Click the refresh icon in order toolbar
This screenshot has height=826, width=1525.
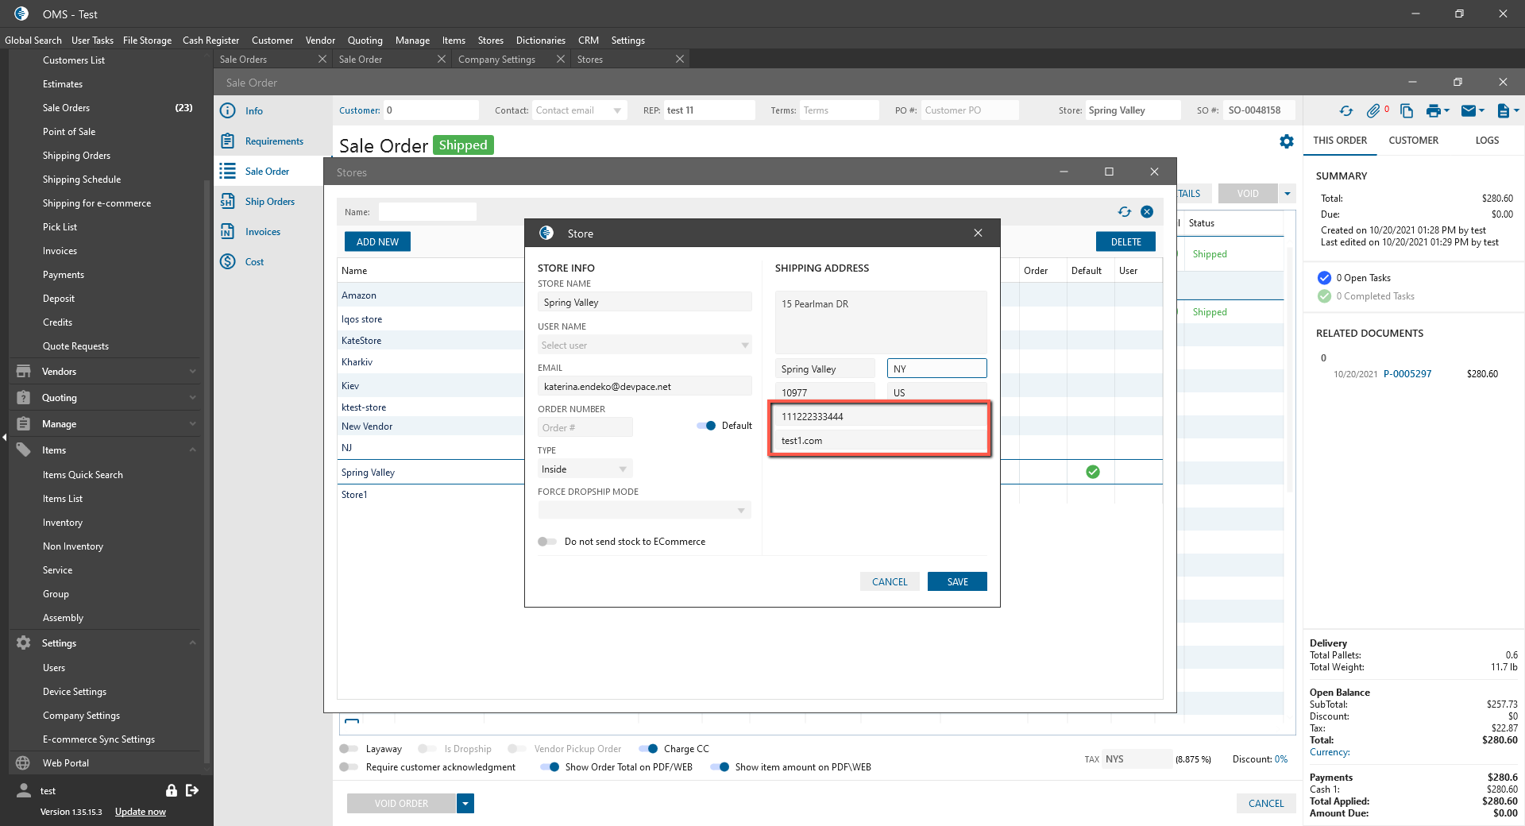coord(1345,111)
